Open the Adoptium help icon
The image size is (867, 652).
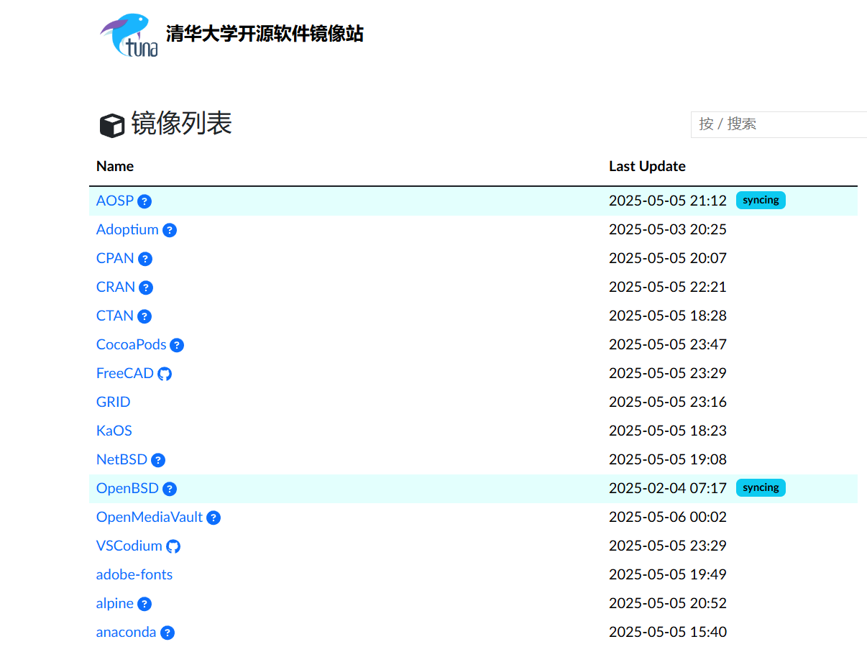pos(170,230)
